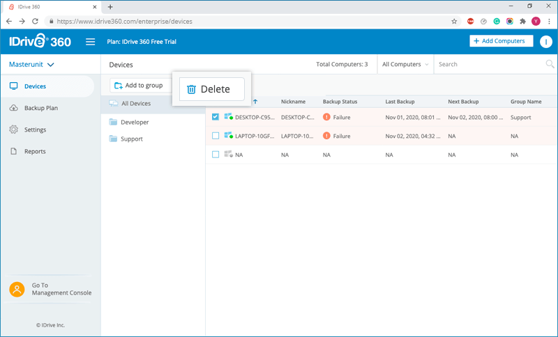Click the Group Name column header
The width and height of the screenshot is (558, 337).
pos(526,102)
